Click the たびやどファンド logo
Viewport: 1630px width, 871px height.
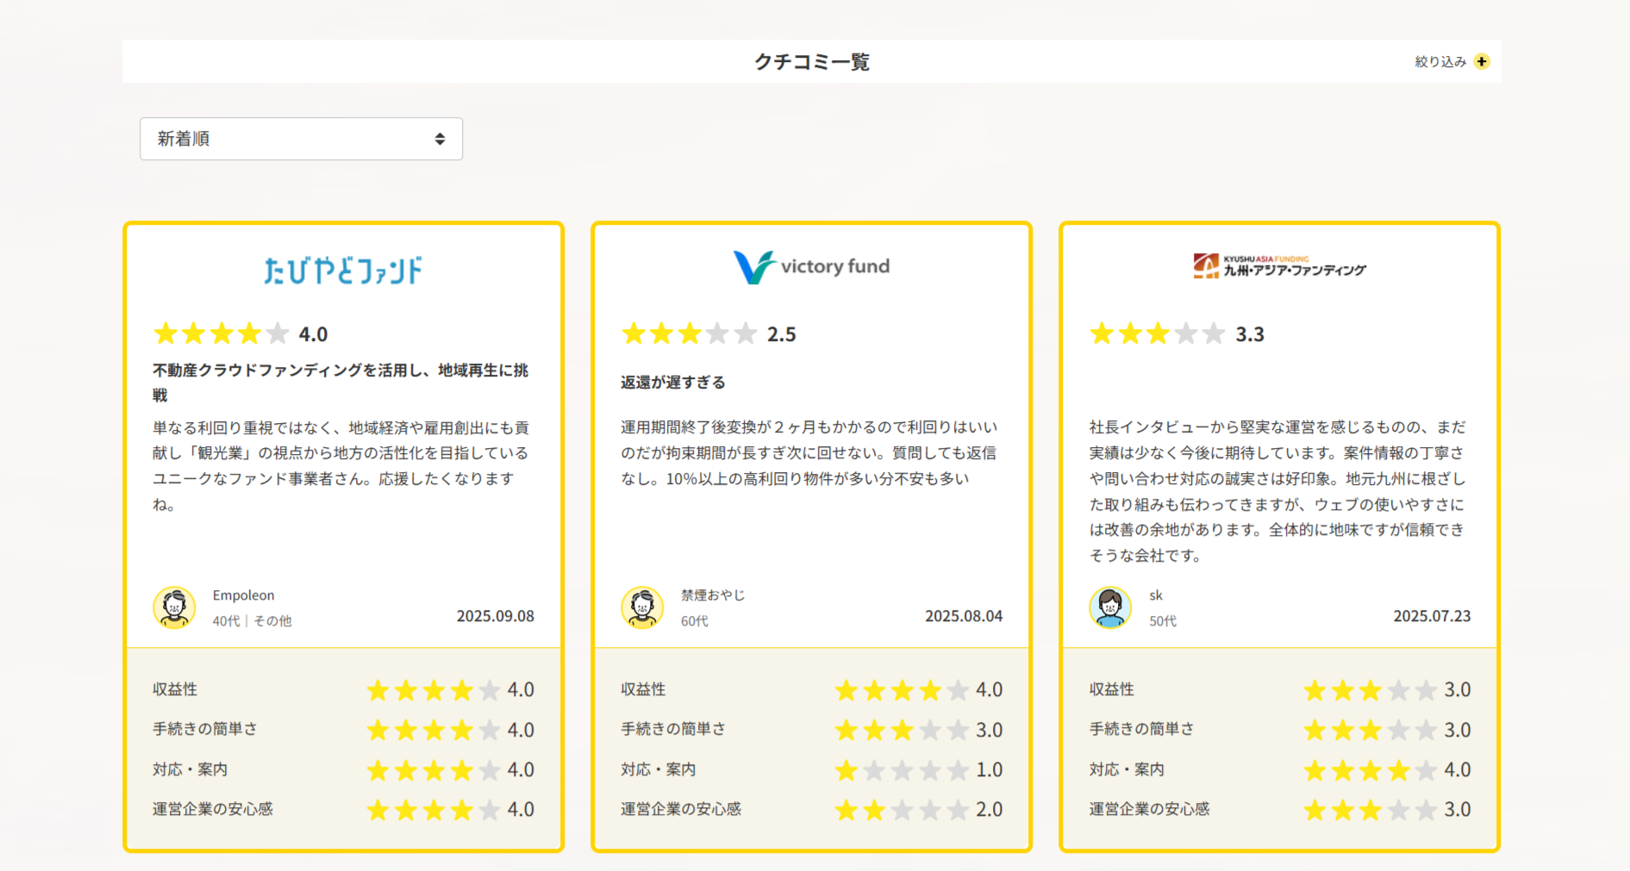343,270
